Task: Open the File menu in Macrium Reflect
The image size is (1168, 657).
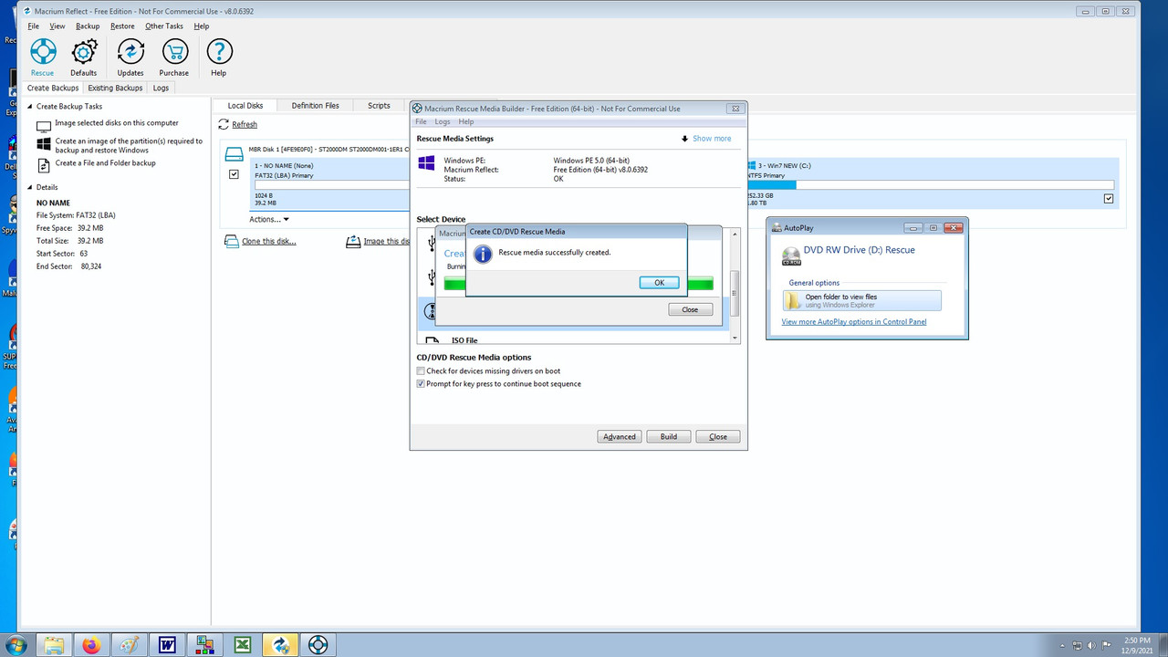Action: 34,26
